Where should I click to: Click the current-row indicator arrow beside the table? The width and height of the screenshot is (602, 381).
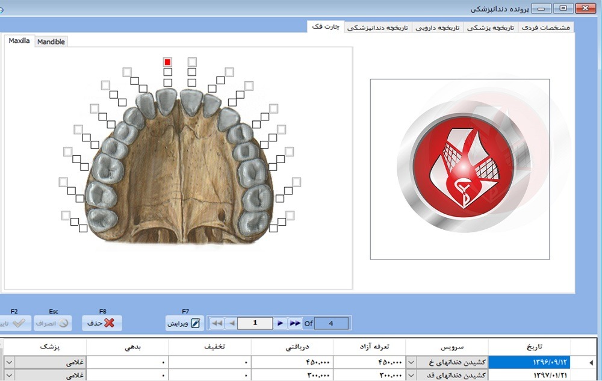pos(591,362)
